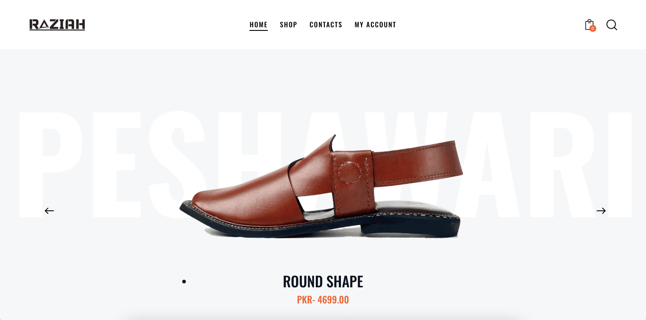Screen dimensions: 646x320
Task: Click the large PESHAWARI background letter P
Action: coord(51,163)
